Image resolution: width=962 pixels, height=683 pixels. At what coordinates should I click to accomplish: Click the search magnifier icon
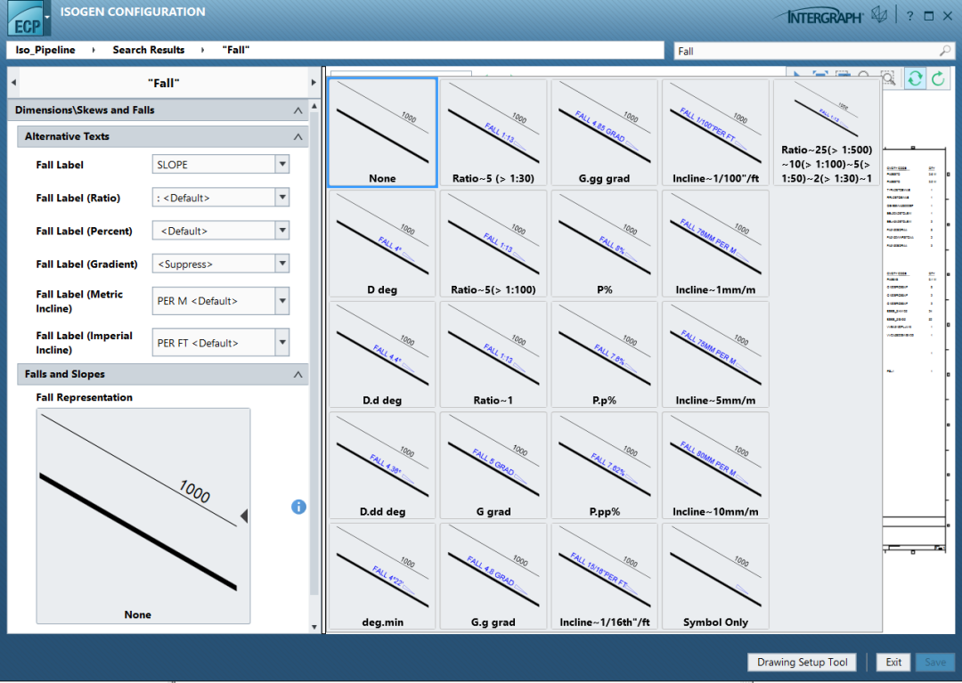pos(945,51)
